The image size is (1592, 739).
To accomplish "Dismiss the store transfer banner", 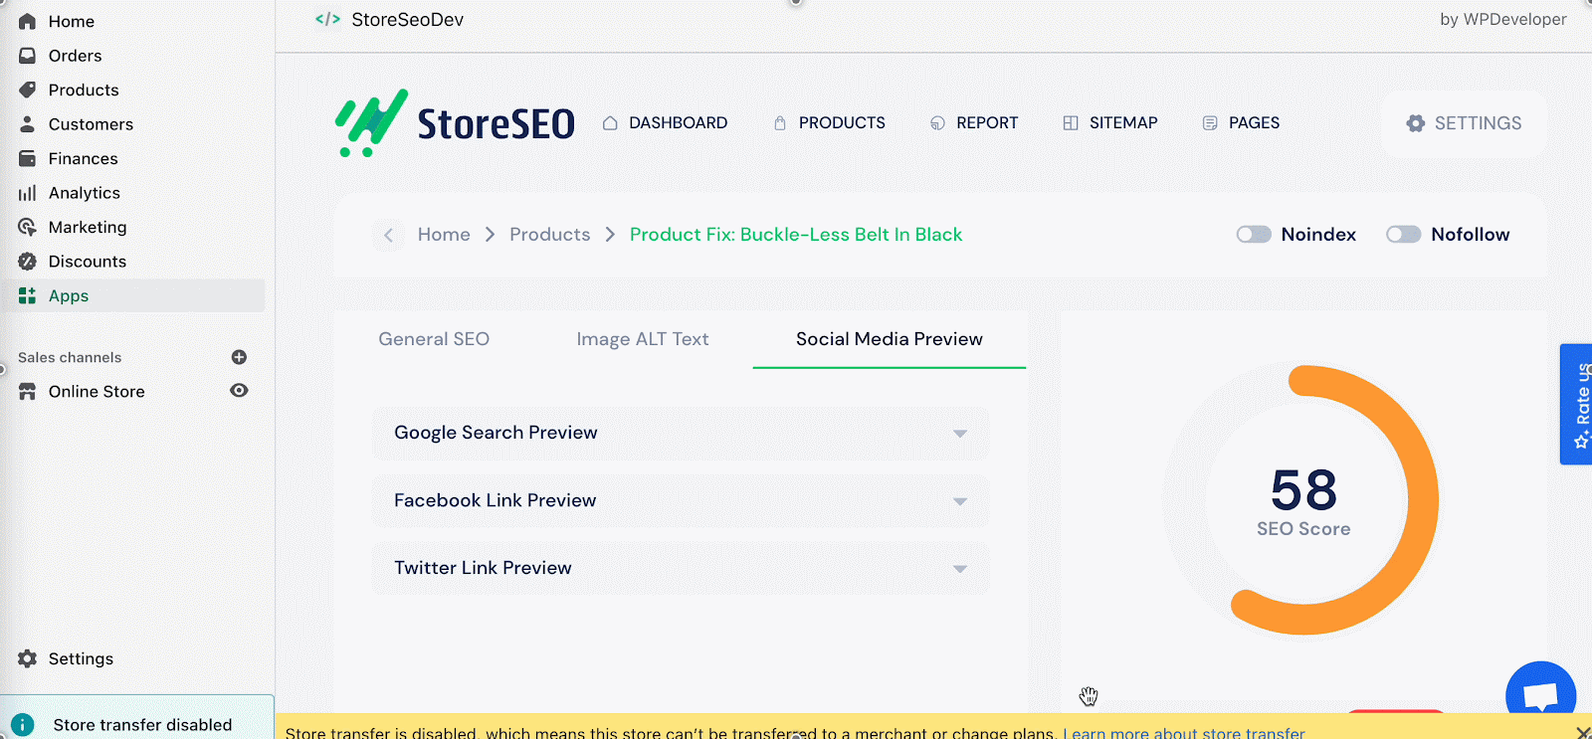I will point(1582,732).
